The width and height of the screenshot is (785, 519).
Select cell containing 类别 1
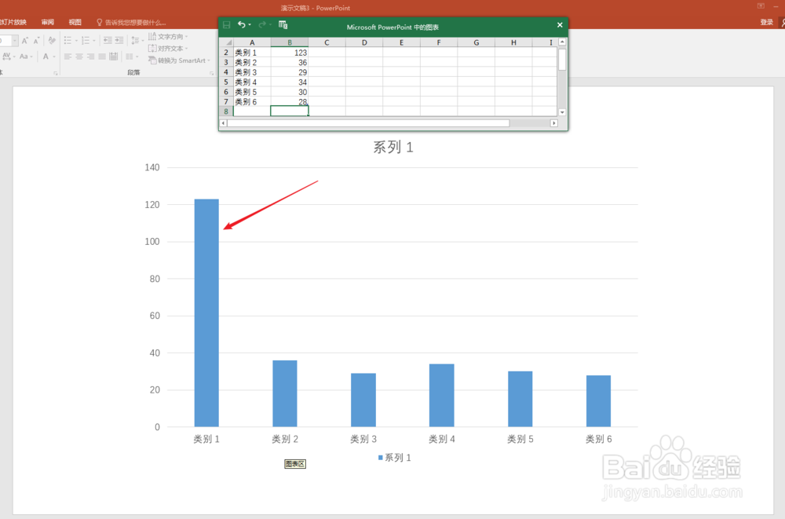252,52
